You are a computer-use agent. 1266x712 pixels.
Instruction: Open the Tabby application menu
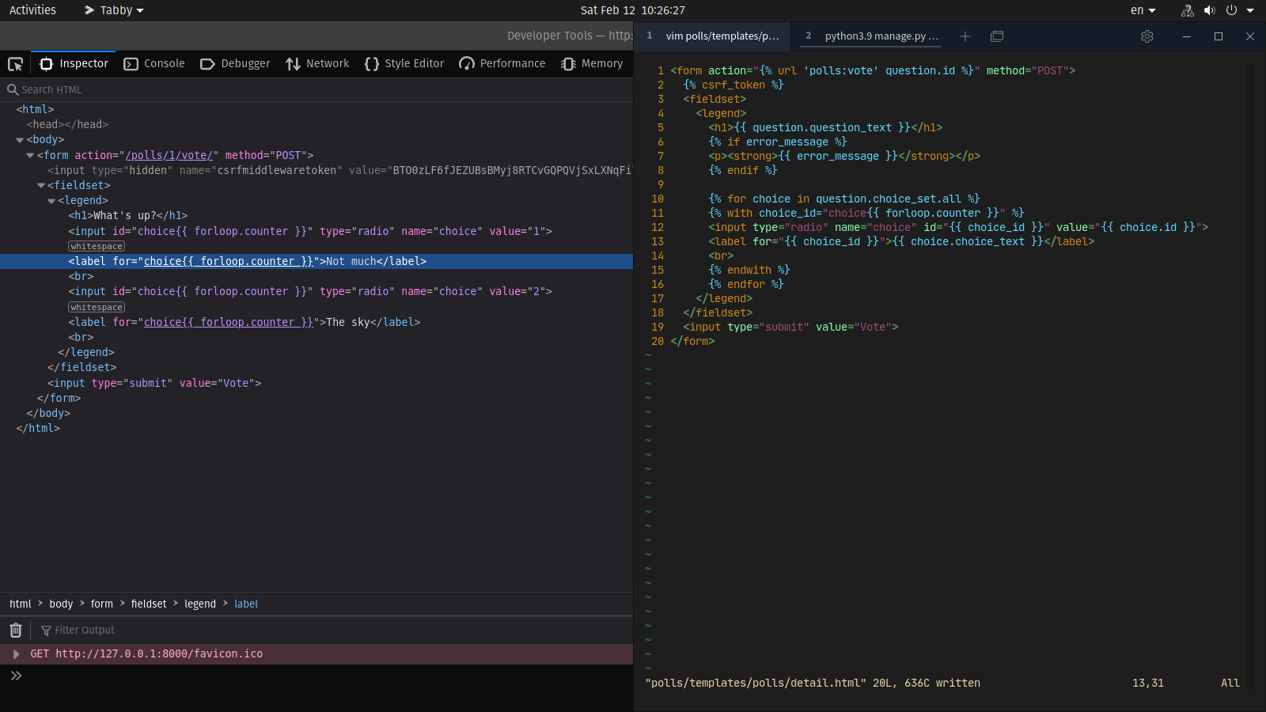pyautogui.click(x=114, y=10)
